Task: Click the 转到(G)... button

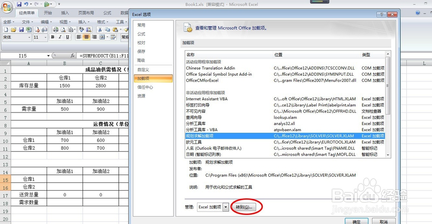Action: pos(244,207)
